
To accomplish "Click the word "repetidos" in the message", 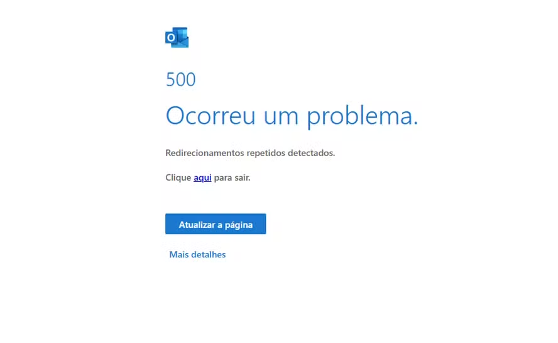I will [x=266, y=154].
